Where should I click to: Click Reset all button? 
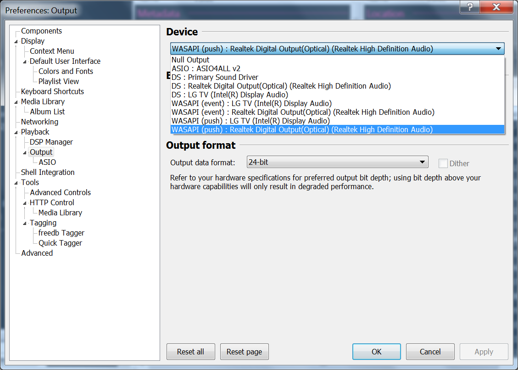[x=190, y=352]
